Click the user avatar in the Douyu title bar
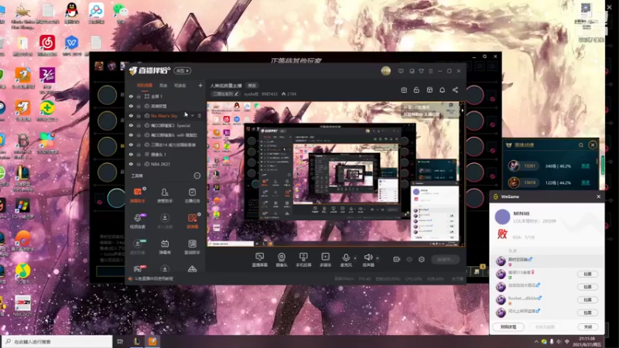 (385, 71)
